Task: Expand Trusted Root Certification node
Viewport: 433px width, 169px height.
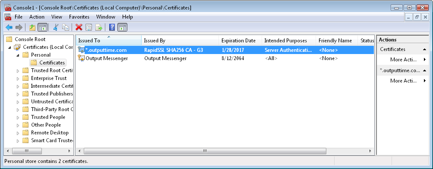Action: (x=18, y=70)
